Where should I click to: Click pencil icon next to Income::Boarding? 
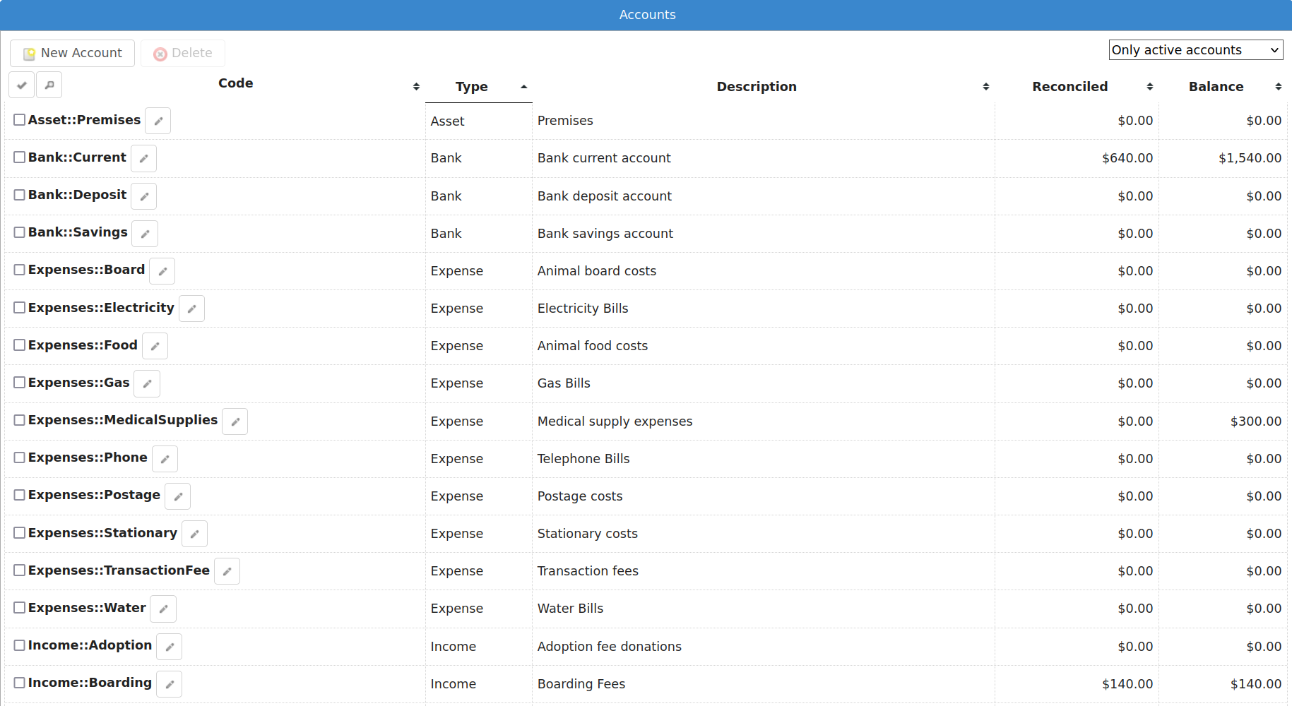point(169,684)
